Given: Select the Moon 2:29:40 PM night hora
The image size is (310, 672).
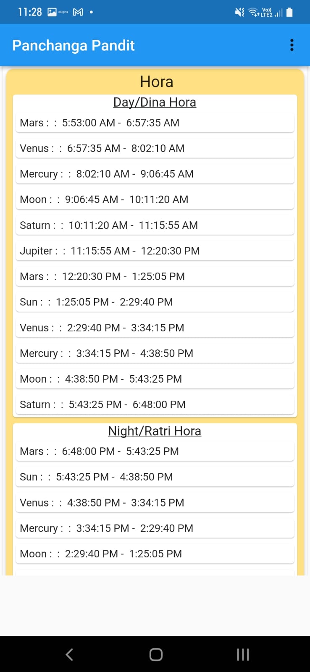Looking at the screenshot, I should point(155,554).
